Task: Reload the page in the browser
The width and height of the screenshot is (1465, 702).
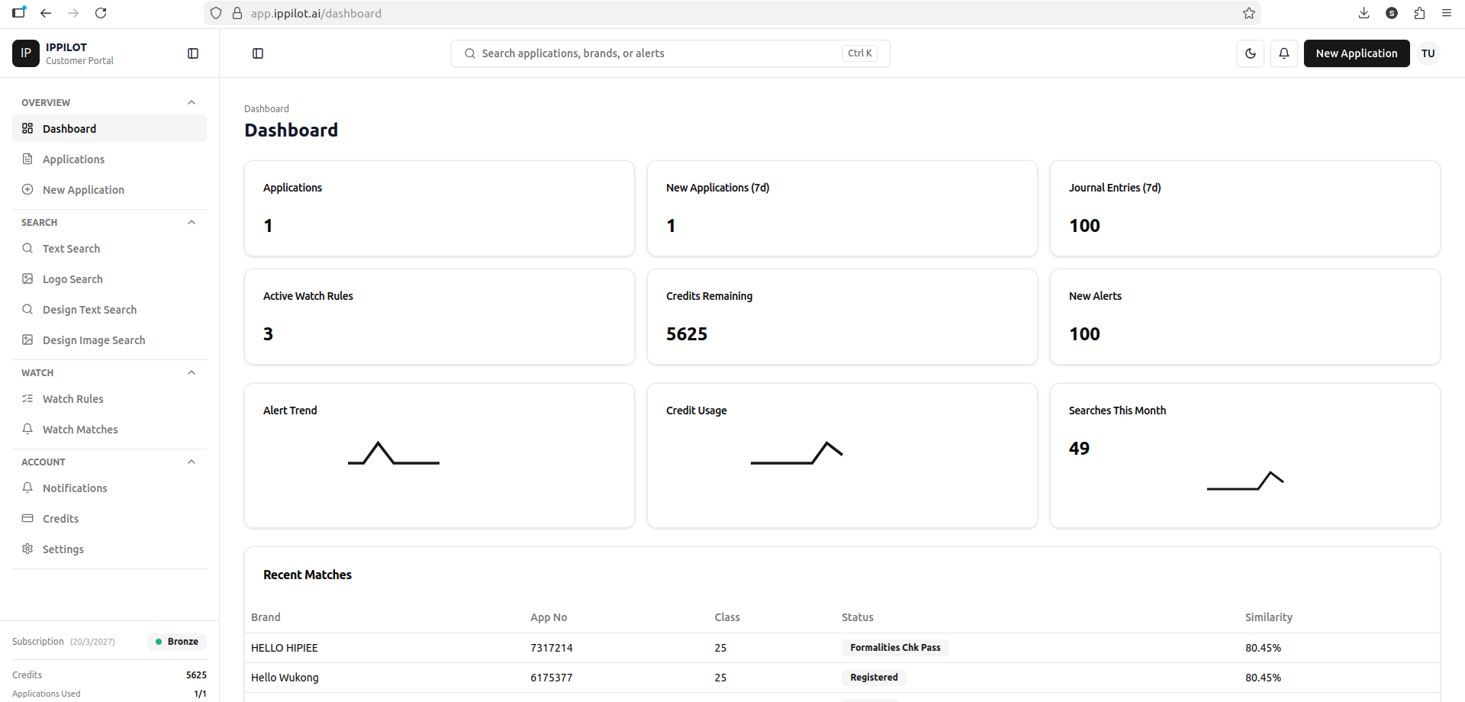Action: tap(101, 13)
